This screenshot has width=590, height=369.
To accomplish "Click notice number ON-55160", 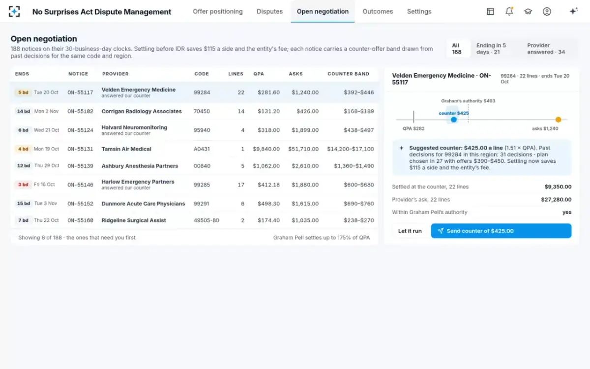I will pyautogui.click(x=80, y=220).
